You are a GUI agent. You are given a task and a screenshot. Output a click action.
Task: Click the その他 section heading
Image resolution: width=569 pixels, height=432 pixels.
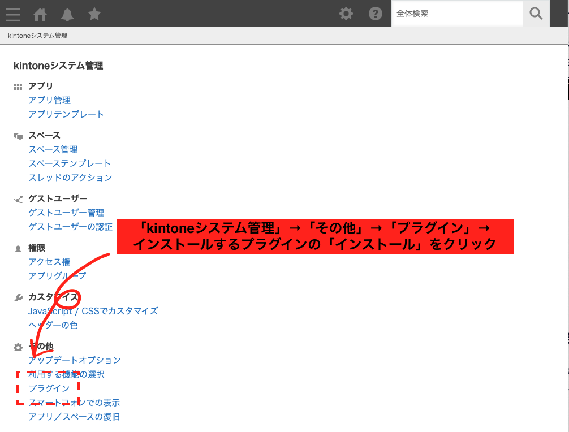point(41,347)
